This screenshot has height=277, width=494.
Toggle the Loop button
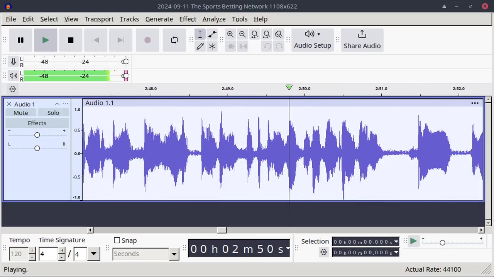(174, 40)
